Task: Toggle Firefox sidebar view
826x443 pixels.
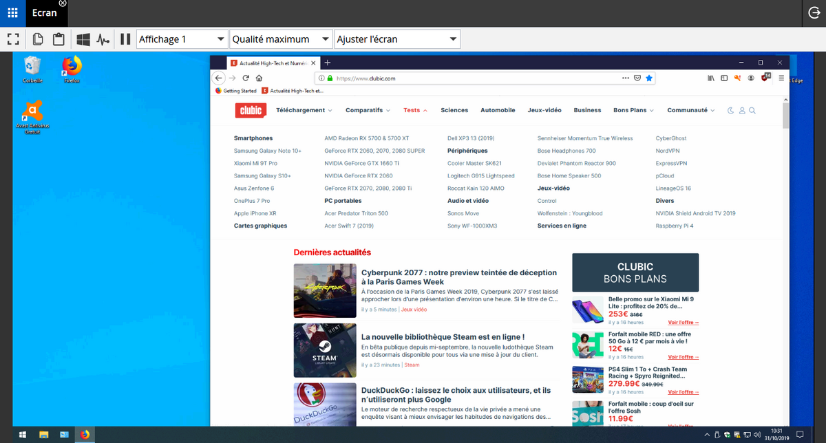Action: pos(724,78)
